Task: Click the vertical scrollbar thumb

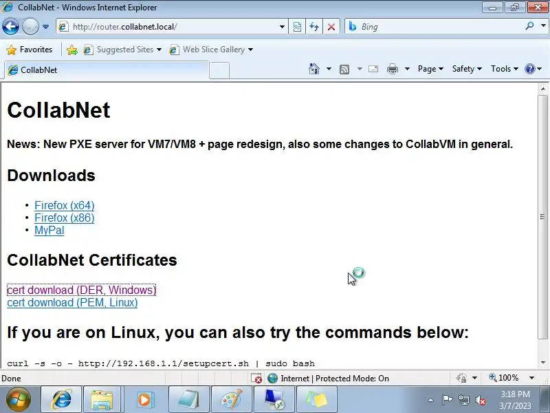Action: point(543,217)
